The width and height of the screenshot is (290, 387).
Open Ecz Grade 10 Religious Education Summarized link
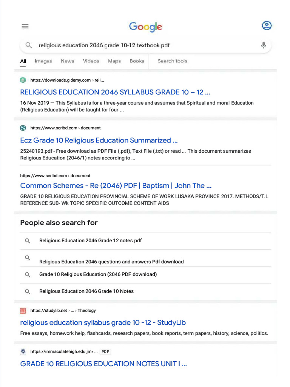coord(99,140)
